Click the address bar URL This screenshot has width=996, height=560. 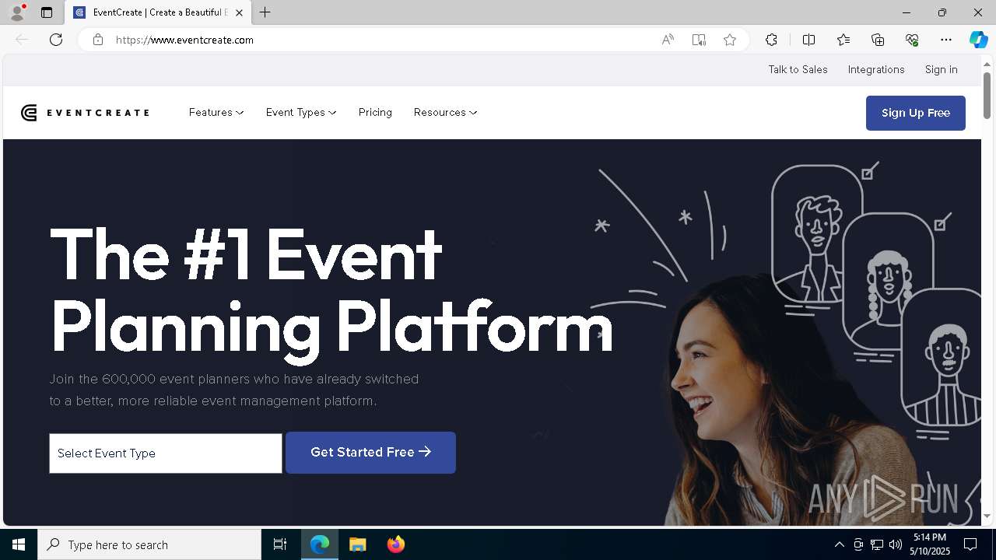[184, 40]
